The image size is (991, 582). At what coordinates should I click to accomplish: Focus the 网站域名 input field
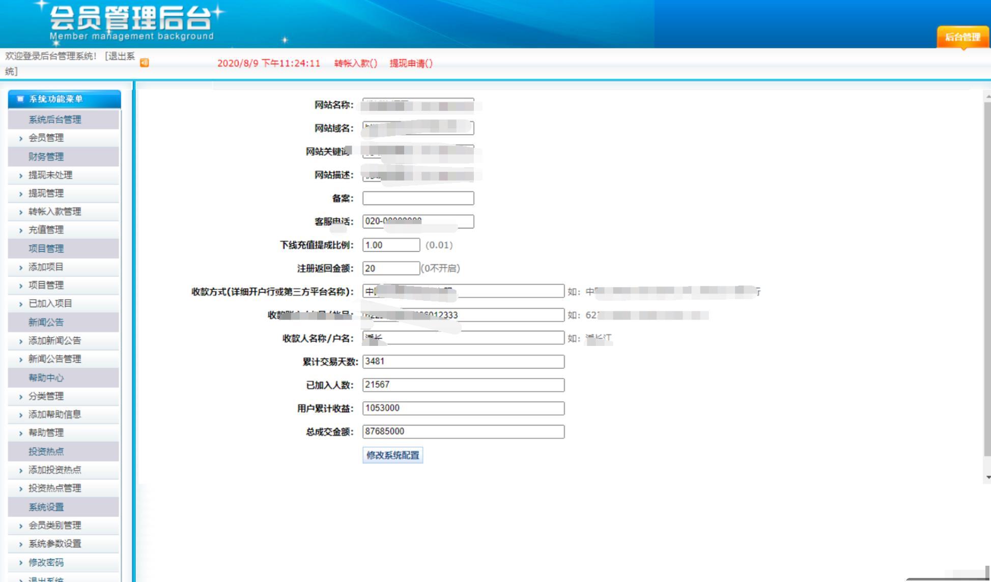point(418,128)
